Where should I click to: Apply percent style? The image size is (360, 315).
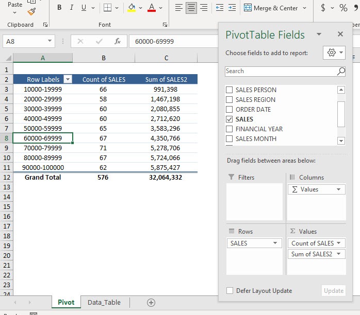tap(343, 8)
